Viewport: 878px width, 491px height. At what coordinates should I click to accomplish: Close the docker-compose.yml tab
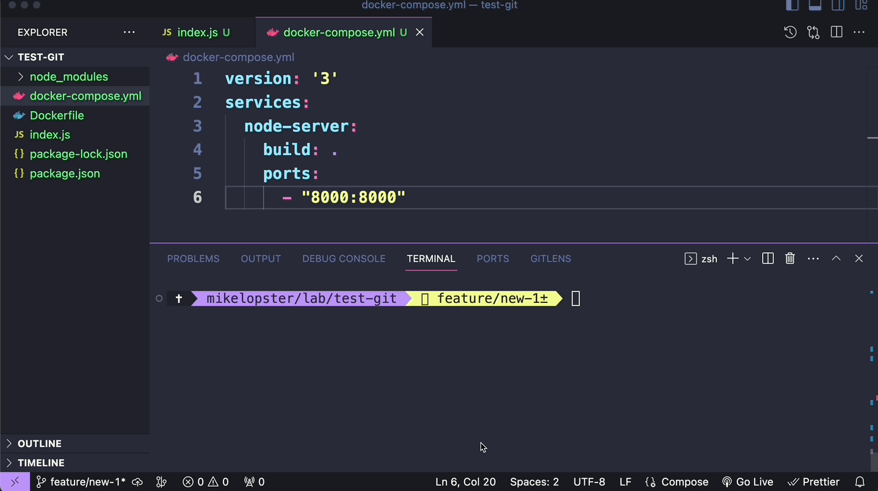(419, 32)
